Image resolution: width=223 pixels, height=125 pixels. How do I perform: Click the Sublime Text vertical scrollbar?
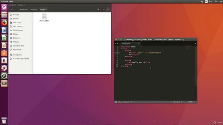pyautogui.click(x=196, y=66)
